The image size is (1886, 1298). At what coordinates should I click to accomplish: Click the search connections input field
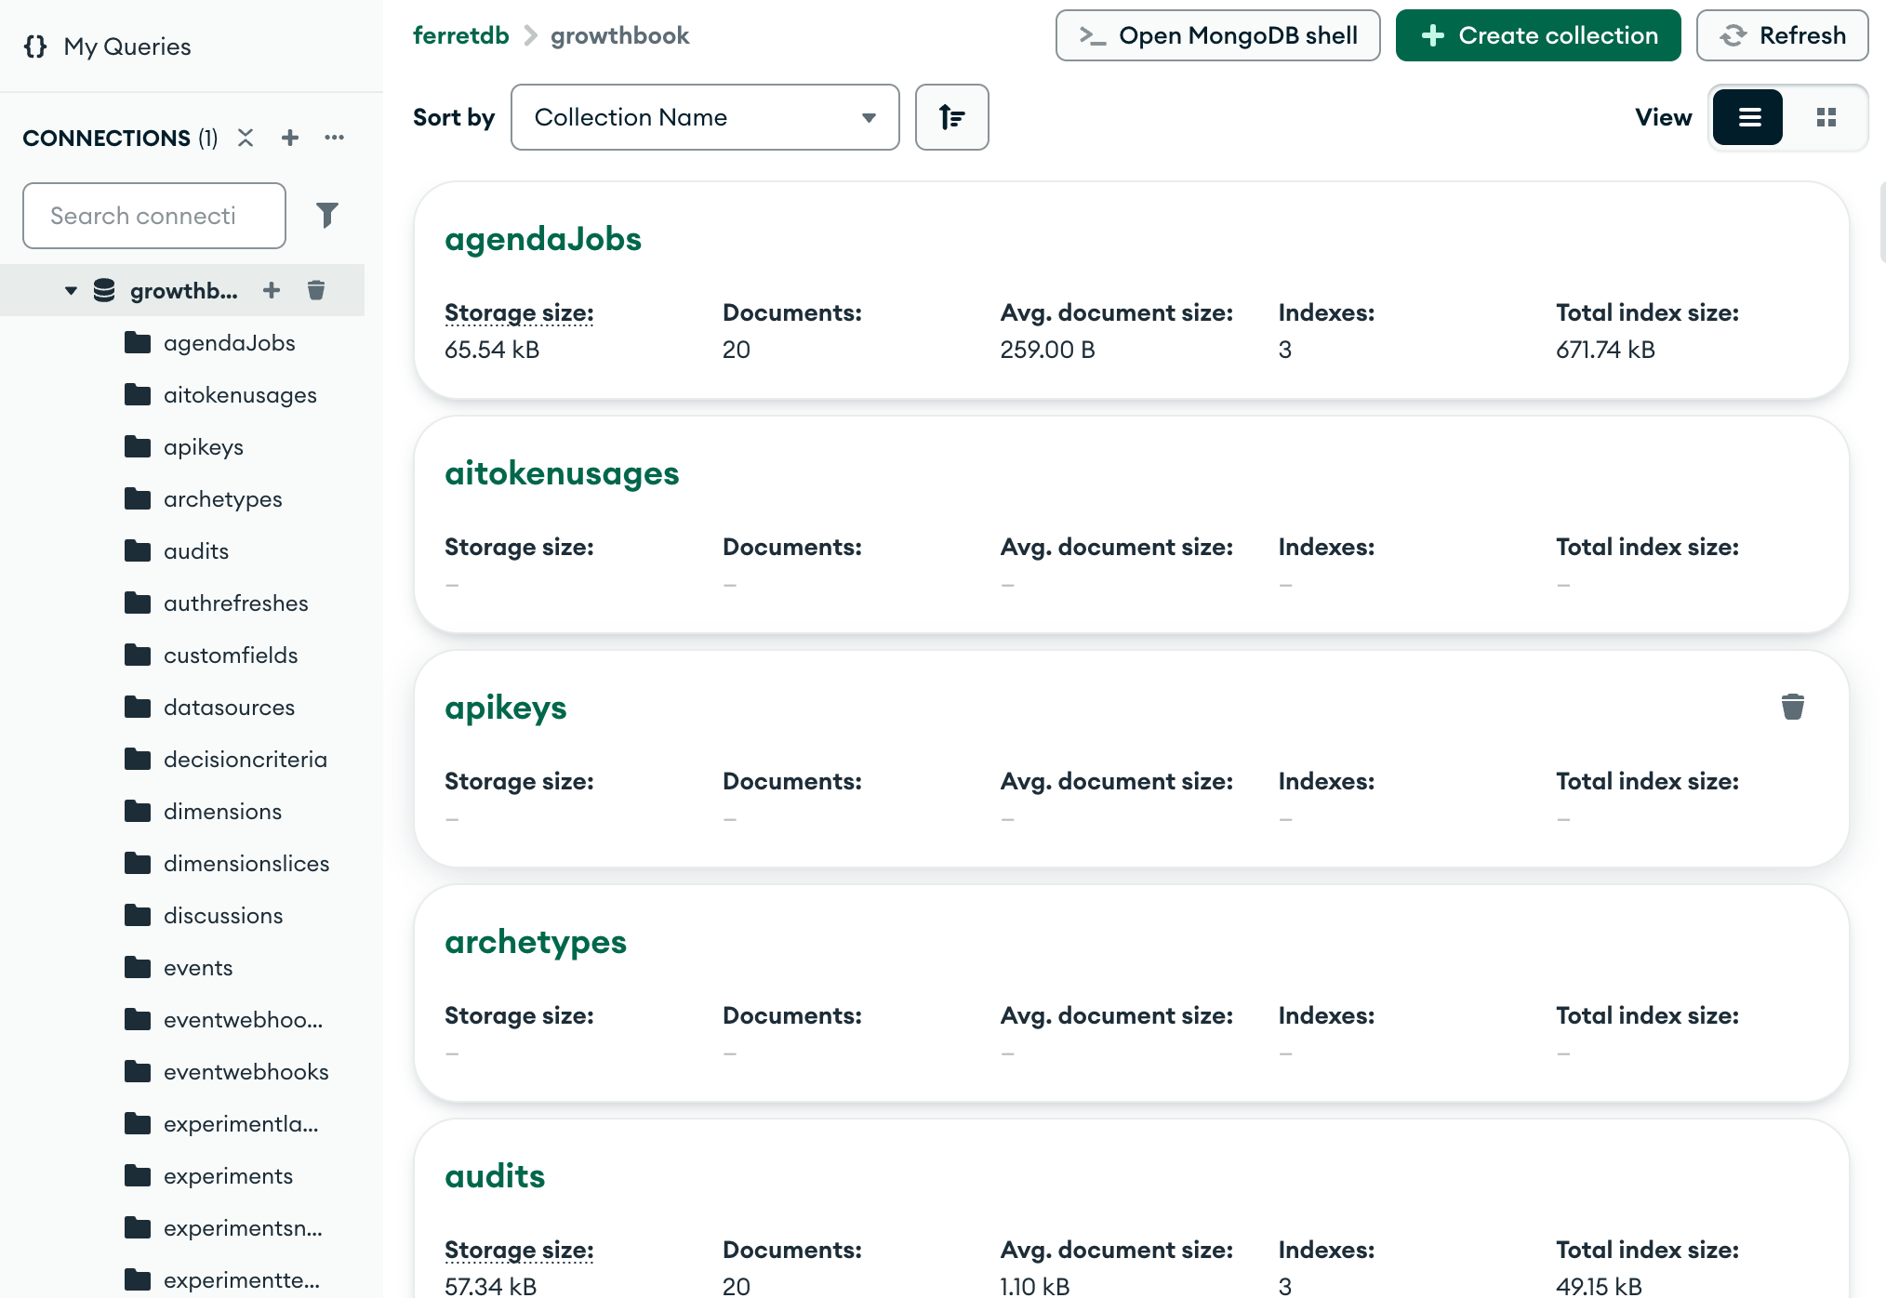[153, 215]
